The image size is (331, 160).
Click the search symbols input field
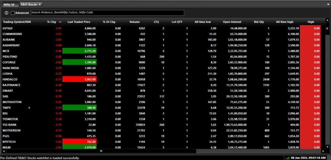[107, 13]
